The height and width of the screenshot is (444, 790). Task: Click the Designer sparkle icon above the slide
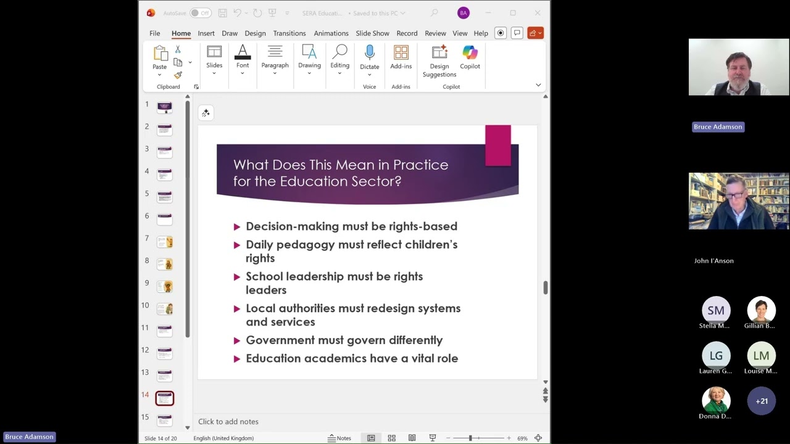pyautogui.click(x=206, y=113)
